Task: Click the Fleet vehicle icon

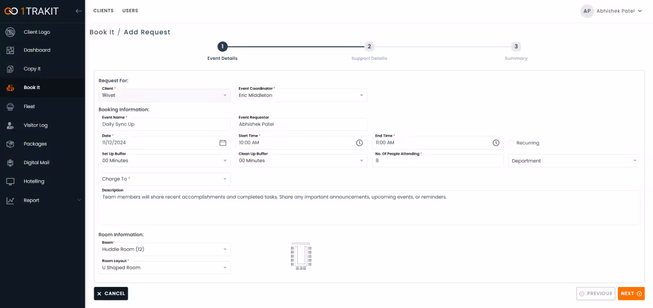Action: pyautogui.click(x=11, y=107)
